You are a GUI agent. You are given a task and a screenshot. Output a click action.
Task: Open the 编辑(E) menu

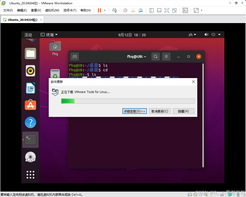pos(22,10)
